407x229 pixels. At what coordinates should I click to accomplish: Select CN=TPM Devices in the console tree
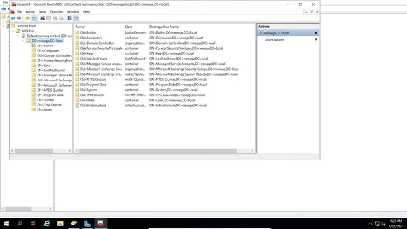tap(50, 105)
